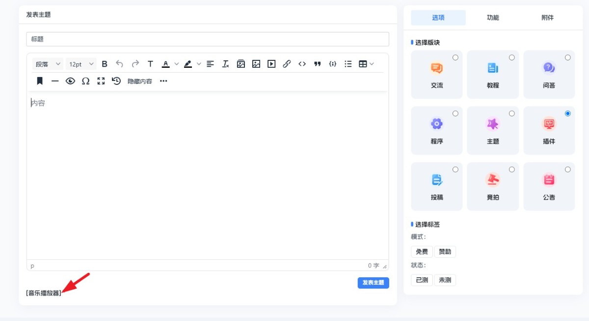The image size is (589, 321).
Task: Select the 交流 board radio button
Action: [x=455, y=57]
